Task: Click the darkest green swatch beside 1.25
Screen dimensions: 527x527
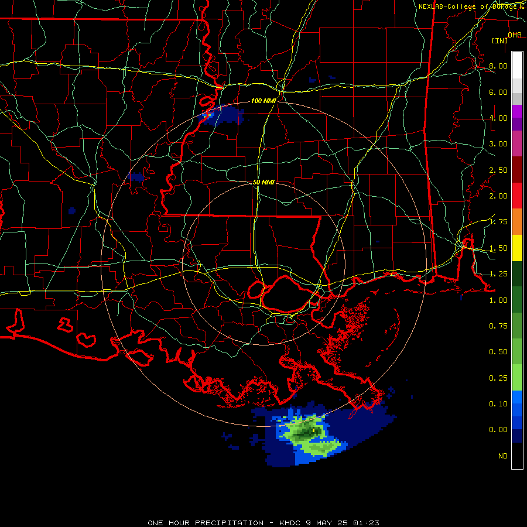Action: tap(517, 273)
